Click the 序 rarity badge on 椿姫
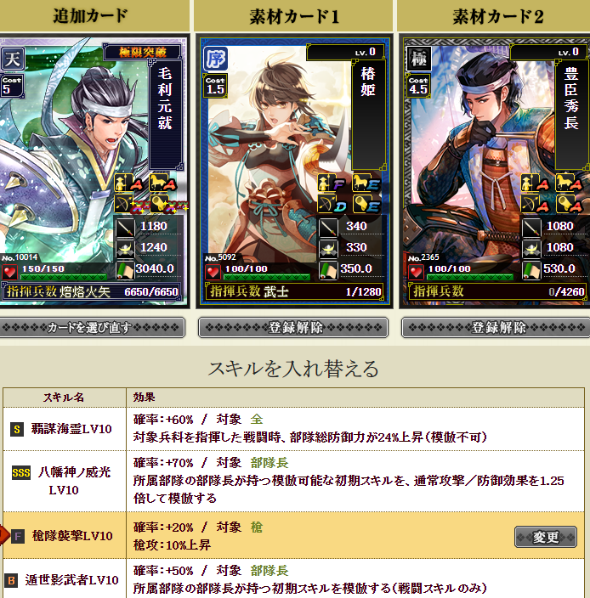The image size is (590, 598). pyautogui.click(x=216, y=59)
